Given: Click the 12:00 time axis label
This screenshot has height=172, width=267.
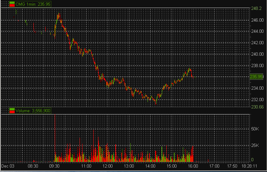Looking at the screenshot, I should click(x=108, y=166).
